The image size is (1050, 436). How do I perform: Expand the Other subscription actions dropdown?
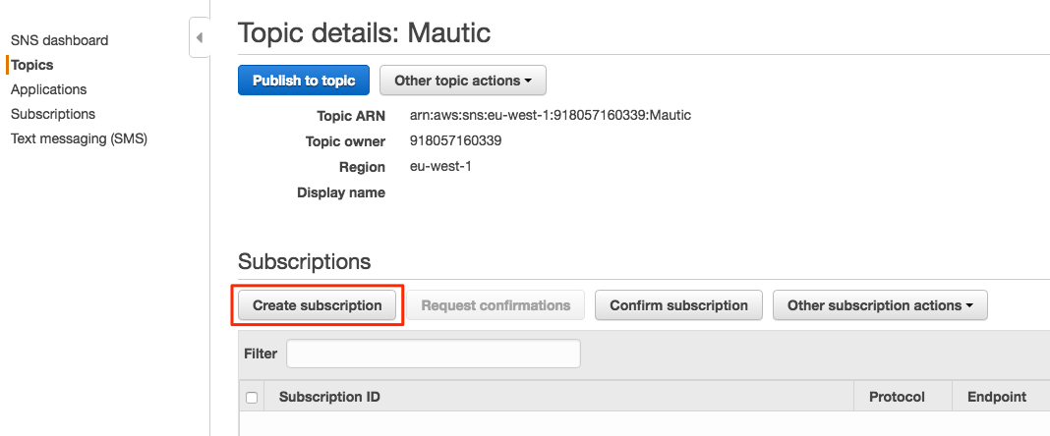point(879,305)
